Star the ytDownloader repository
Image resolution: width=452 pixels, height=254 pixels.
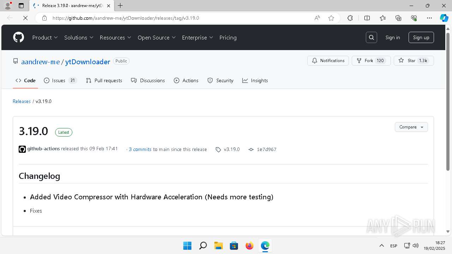[x=414, y=61]
